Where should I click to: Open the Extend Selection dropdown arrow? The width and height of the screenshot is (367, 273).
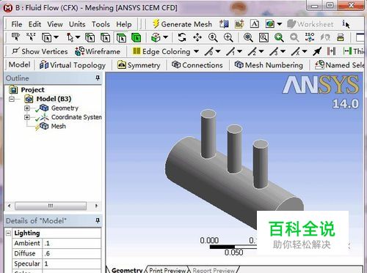pos(166,37)
